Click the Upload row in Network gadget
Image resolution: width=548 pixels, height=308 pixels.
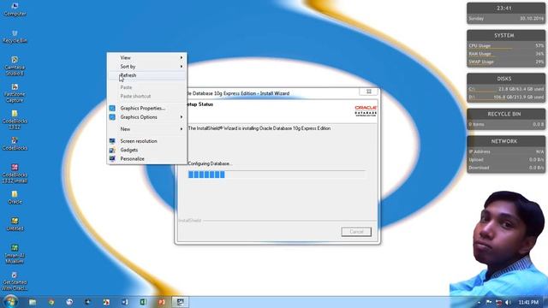[505, 160]
